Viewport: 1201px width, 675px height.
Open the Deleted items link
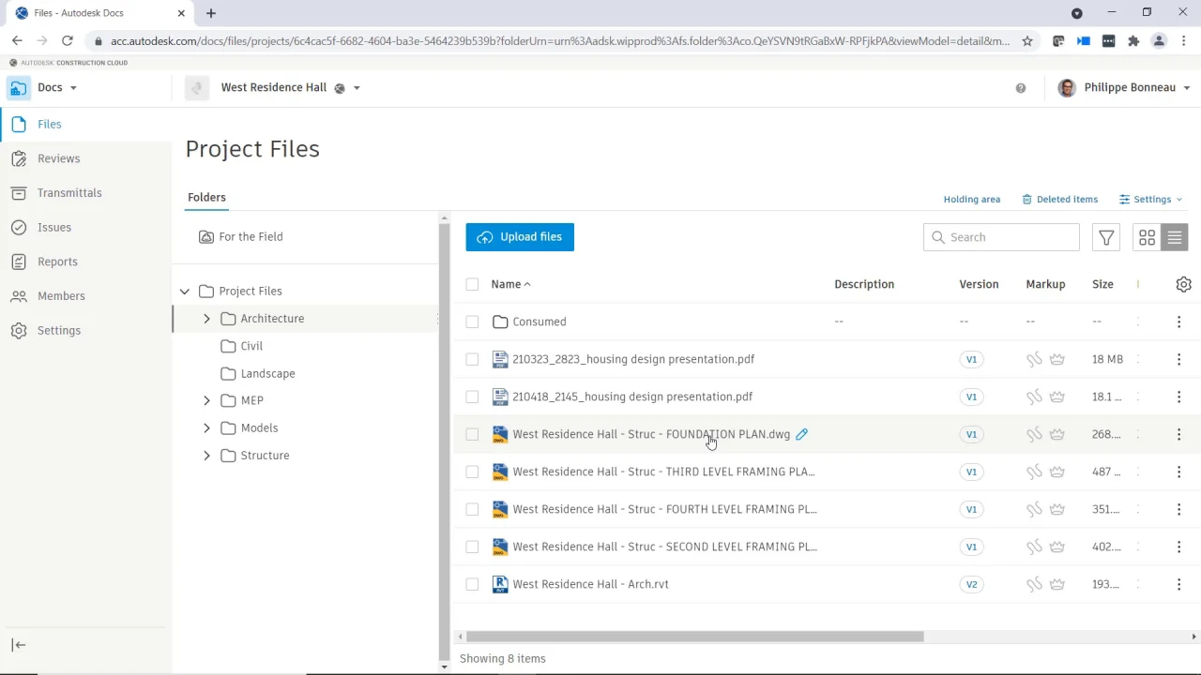[x=1059, y=199]
